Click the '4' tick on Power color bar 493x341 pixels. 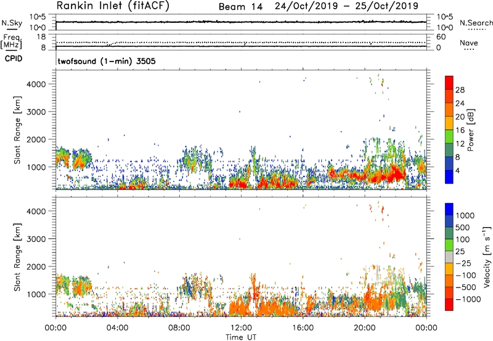[458, 171]
